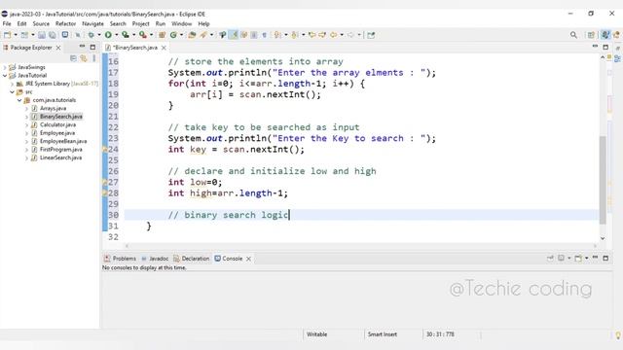Open the Navigate menu

coord(92,23)
